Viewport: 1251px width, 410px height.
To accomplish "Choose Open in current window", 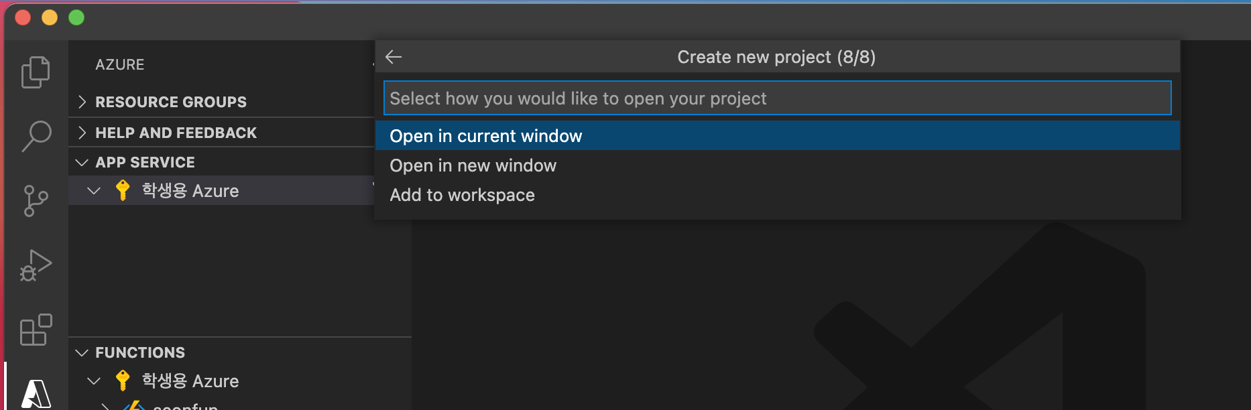I will click(485, 136).
